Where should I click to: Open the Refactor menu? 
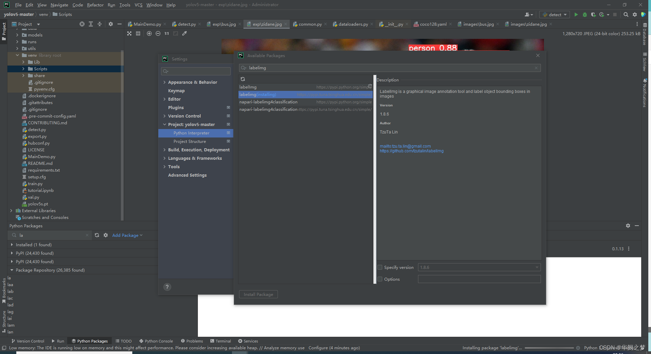coord(95,5)
